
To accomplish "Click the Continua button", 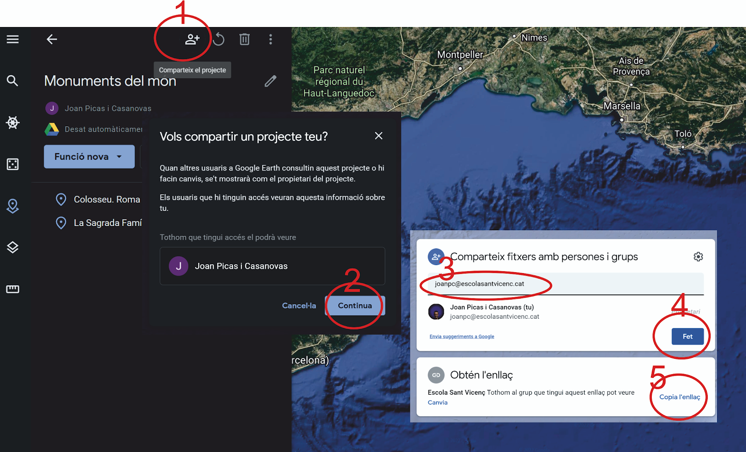I will [x=355, y=306].
